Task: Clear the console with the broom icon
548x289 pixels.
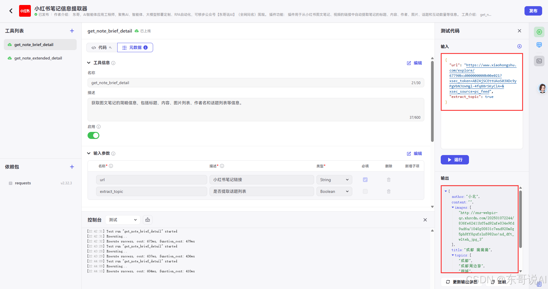Action: [148, 220]
